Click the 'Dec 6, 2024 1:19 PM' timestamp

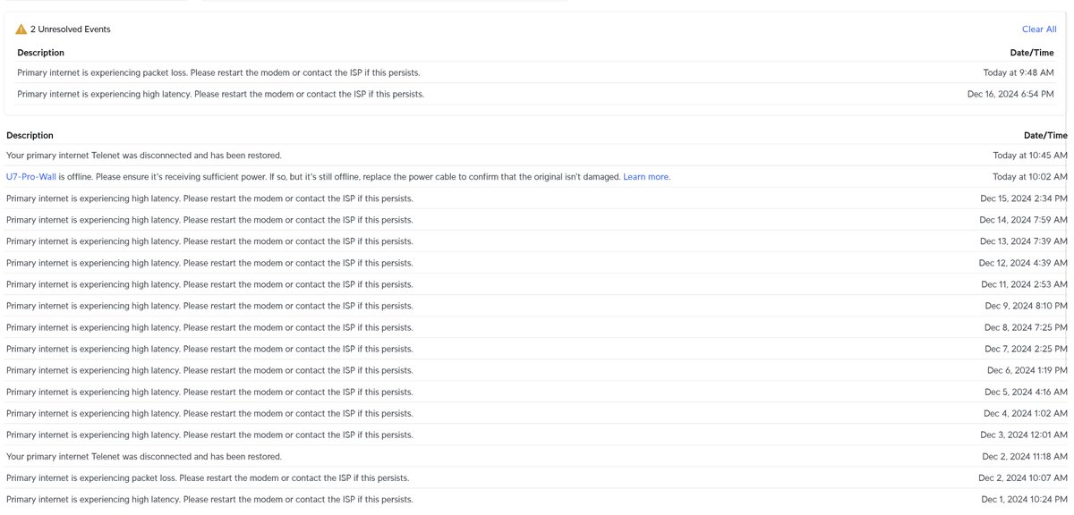(x=1027, y=370)
